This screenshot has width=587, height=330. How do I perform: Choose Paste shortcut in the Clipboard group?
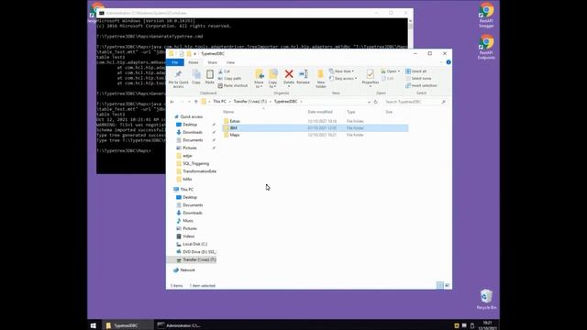pos(233,85)
